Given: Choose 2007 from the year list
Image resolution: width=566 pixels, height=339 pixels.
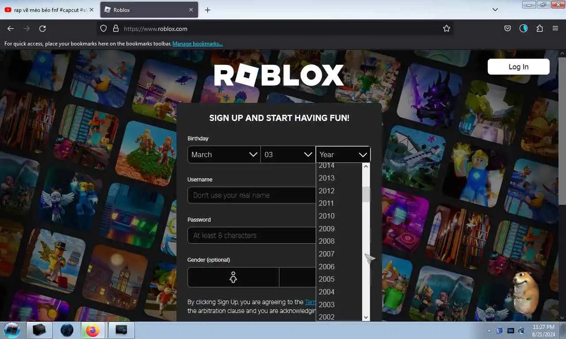Looking at the screenshot, I should [339, 254].
